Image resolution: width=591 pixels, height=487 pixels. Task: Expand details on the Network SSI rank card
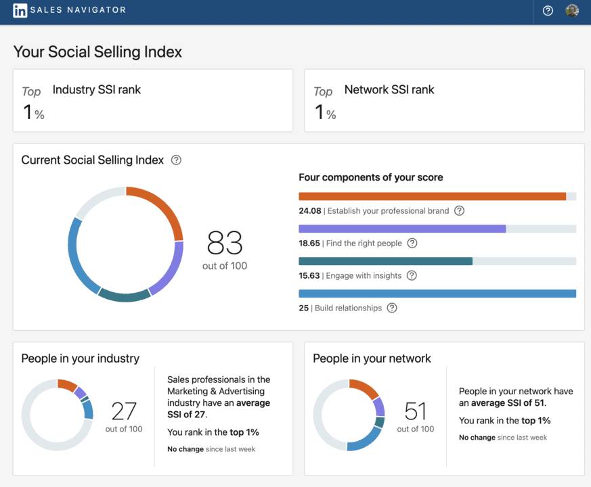(x=443, y=100)
